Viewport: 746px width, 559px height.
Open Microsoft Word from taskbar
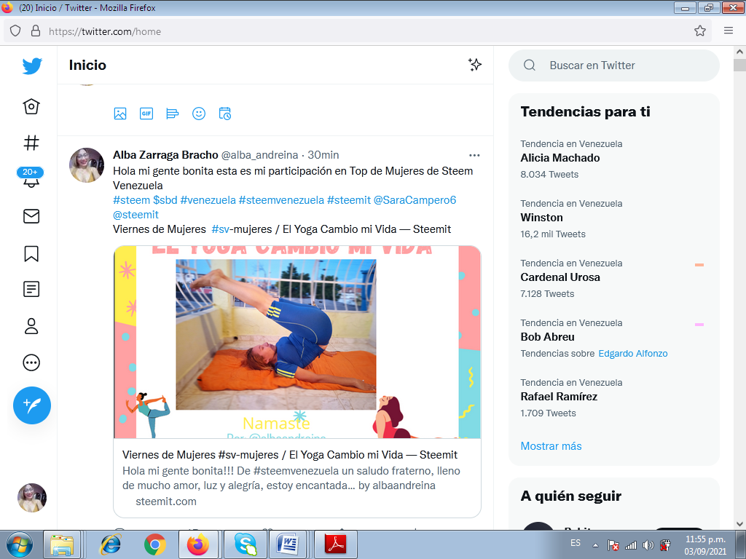pos(287,544)
